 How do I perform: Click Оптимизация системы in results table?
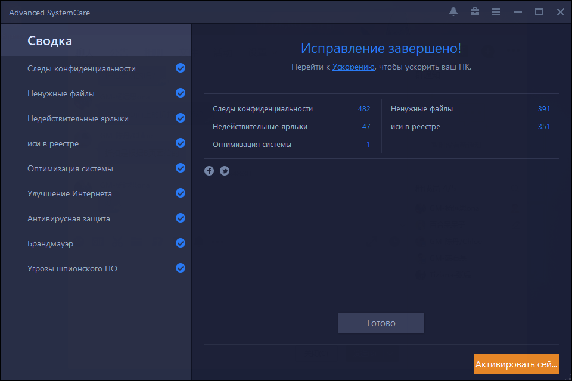(x=252, y=145)
